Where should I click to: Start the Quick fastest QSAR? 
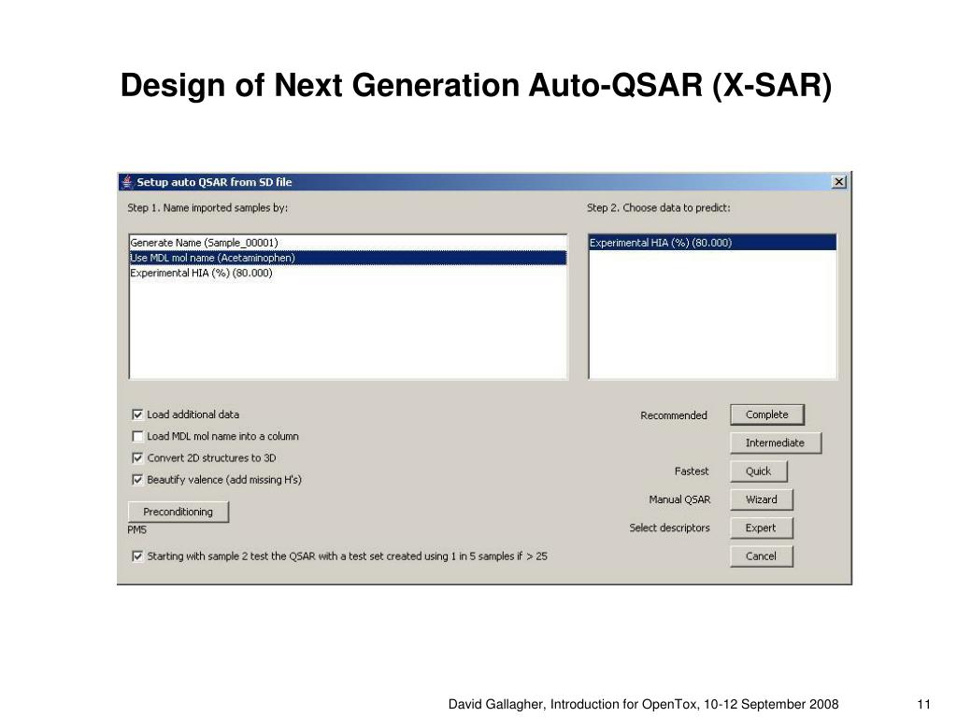coord(759,471)
